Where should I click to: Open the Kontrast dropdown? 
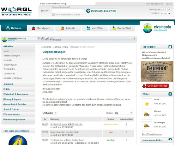pyautogui.click(x=165, y=13)
